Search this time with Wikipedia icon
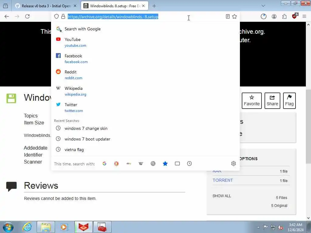The width and height of the screenshot is (311, 233). 141,164
